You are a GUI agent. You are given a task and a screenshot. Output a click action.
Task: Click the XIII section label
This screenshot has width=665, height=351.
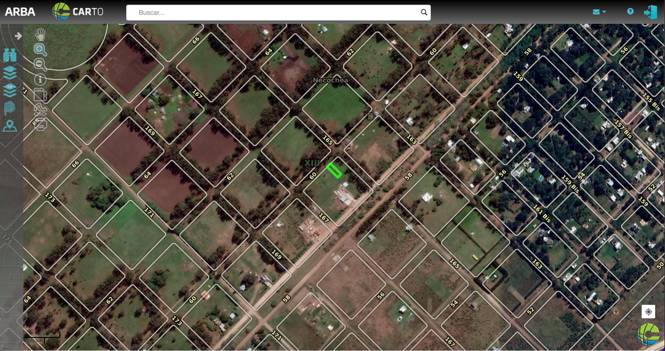click(313, 162)
